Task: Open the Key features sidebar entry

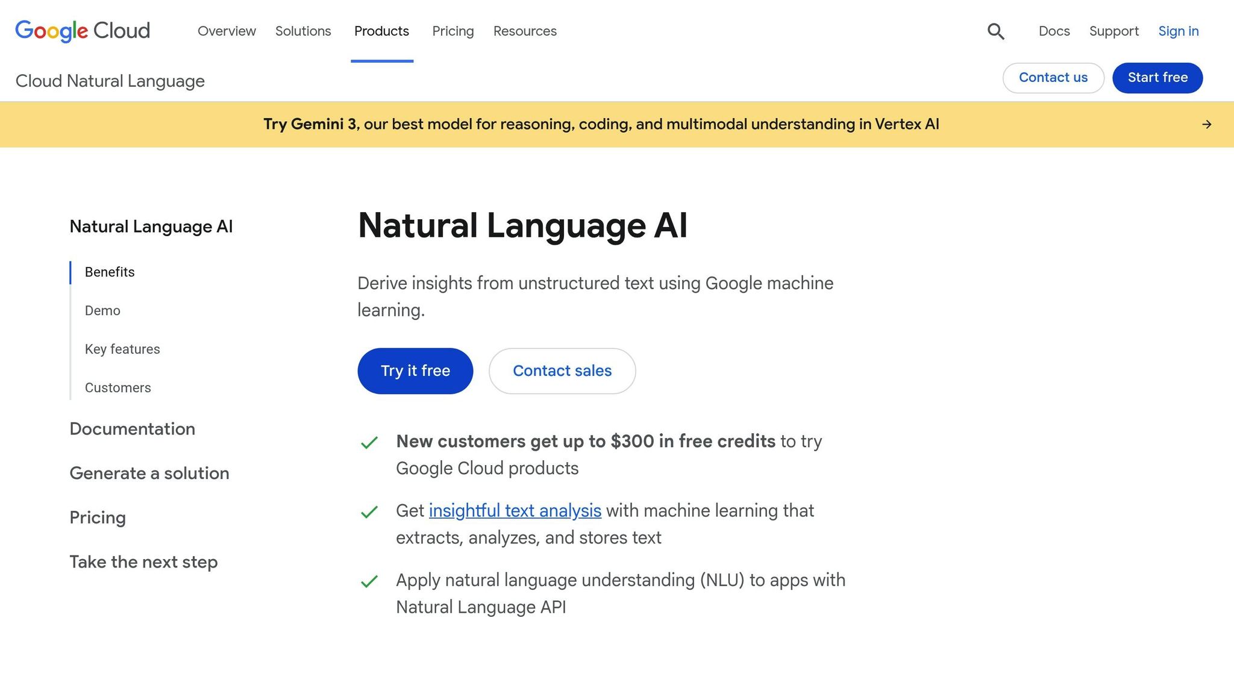Action: click(x=122, y=349)
